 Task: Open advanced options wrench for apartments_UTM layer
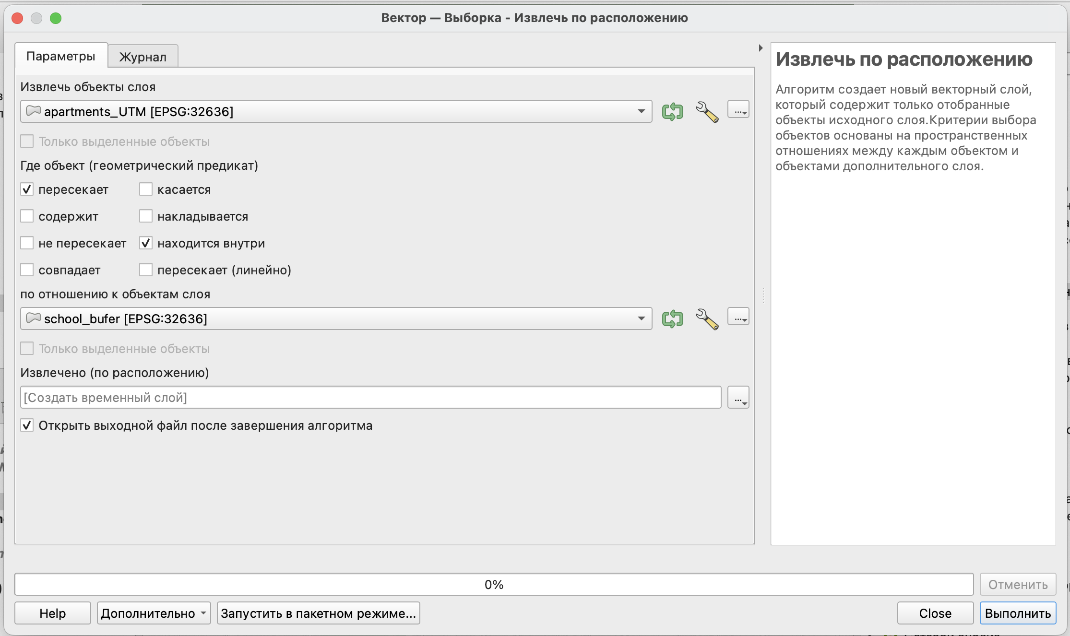pos(707,112)
